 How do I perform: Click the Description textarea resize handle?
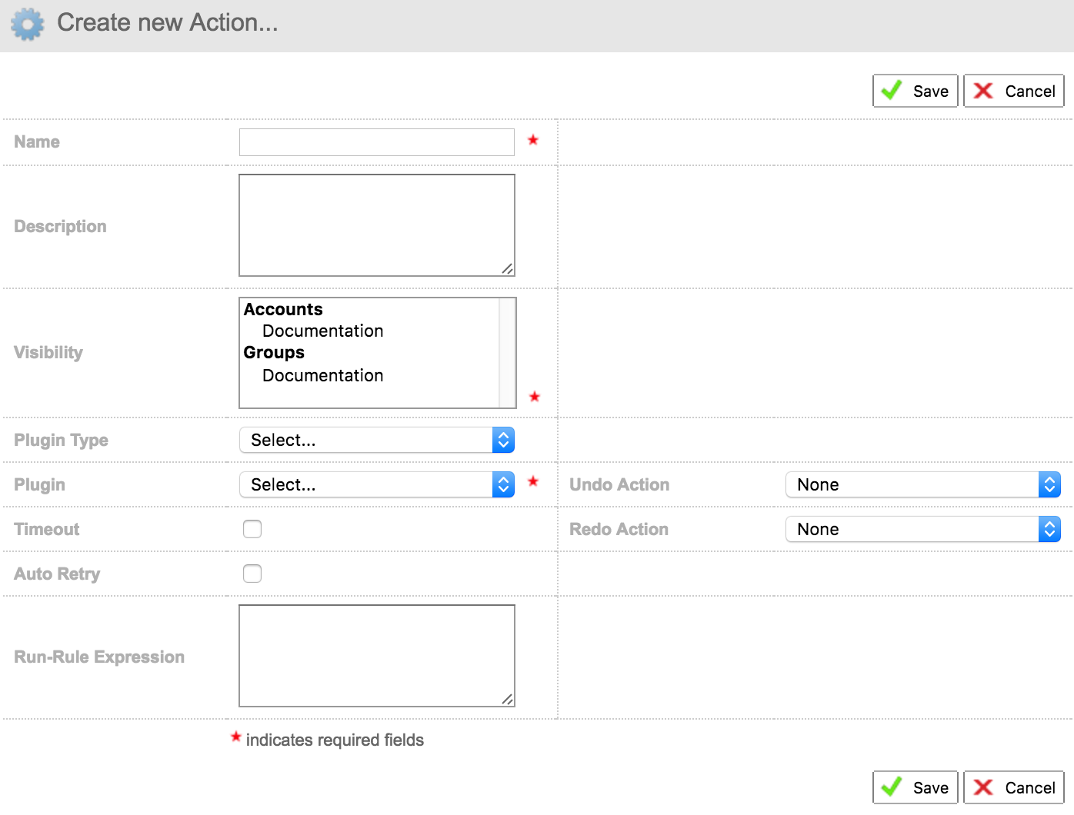(x=508, y=269)
